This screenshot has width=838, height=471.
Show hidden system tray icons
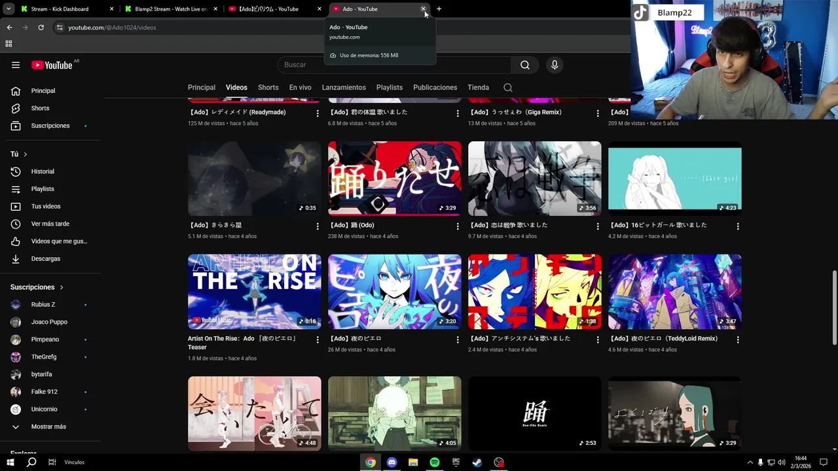pos(750,462)
